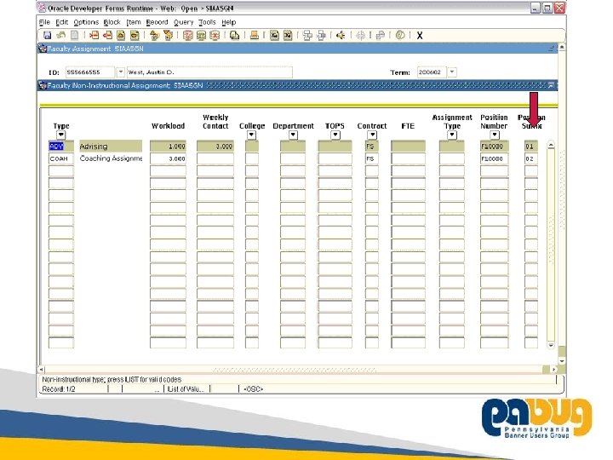Click the first workflow icon

pyautogui.click(x=307, y=35)
